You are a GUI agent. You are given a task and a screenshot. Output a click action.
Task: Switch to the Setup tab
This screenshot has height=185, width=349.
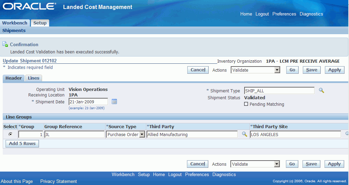(x=40, y=23)
